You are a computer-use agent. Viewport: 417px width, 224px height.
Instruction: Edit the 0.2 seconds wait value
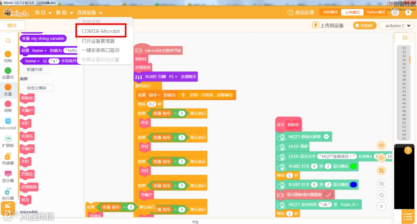pos(152,104)
